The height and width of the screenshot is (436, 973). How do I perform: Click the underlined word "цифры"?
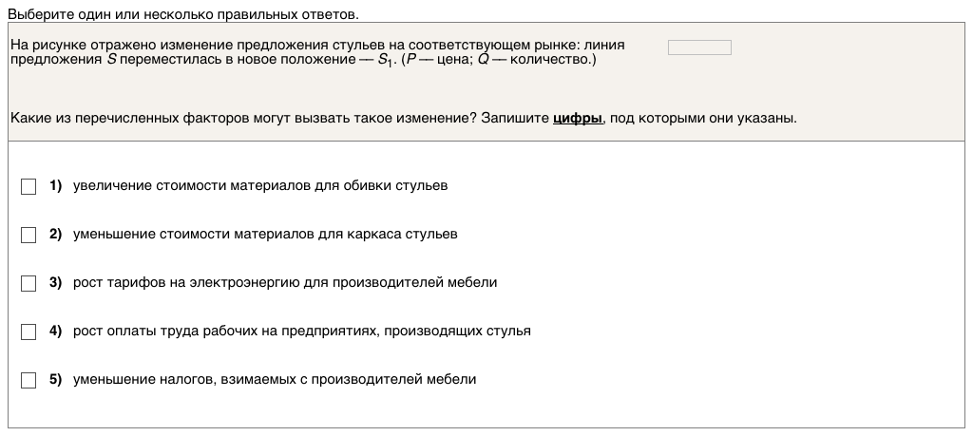click(x=578, y=119)
